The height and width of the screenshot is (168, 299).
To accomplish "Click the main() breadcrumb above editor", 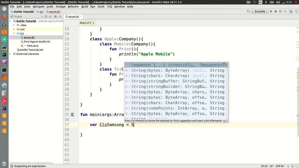I will point(87,23).
